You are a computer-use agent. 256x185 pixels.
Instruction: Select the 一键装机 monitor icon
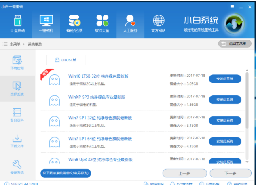(46, 21)
